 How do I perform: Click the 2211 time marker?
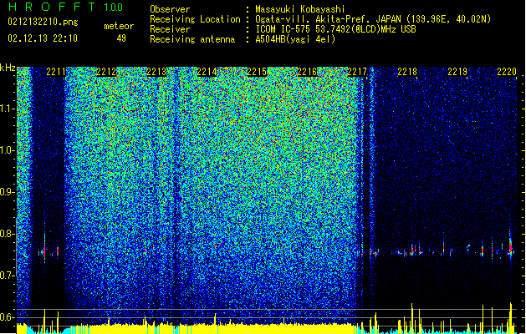tap(56, 72)
